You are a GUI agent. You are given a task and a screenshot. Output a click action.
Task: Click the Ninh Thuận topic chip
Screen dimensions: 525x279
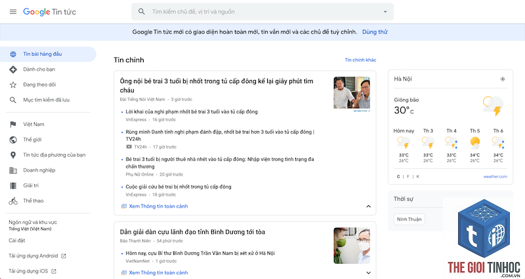click(x=409, y=219)
